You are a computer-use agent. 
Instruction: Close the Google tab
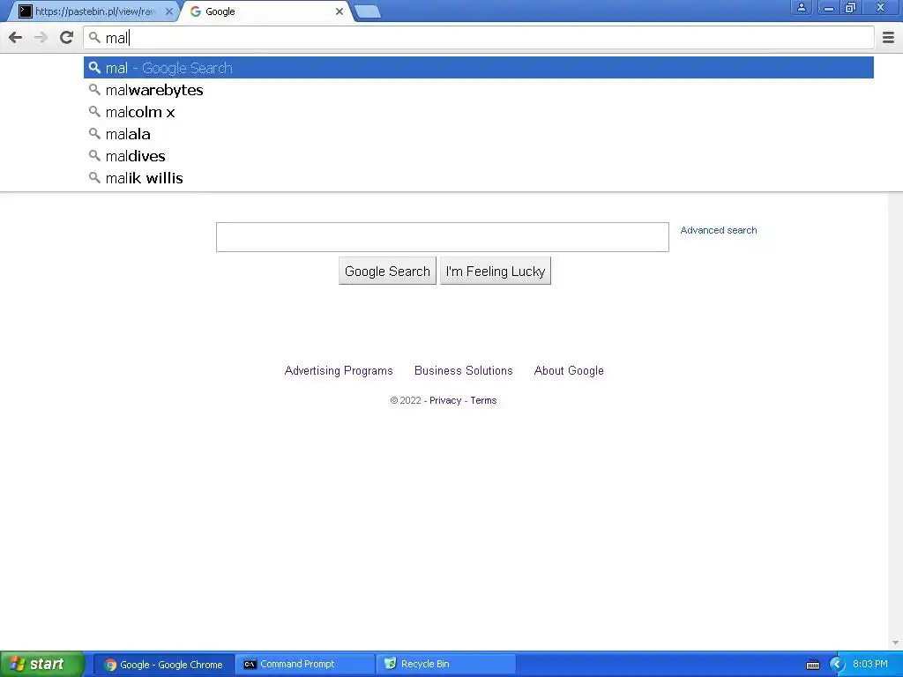click(340, 11)
